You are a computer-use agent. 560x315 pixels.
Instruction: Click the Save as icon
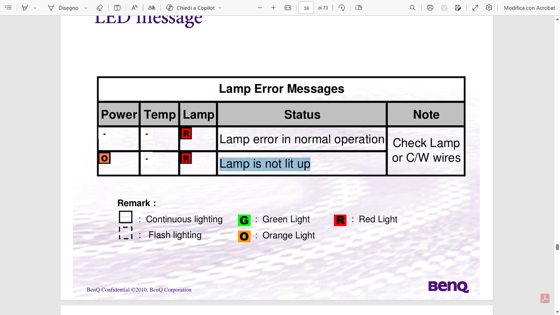click(x=458, y=8)
